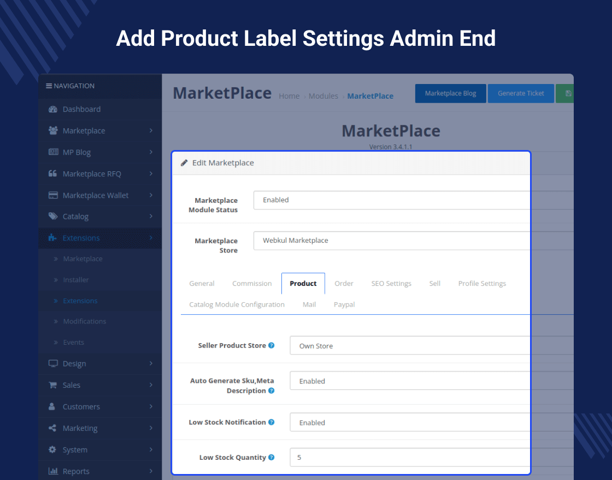Screen dimensions: 612x480
Task: Expand the Marketplace RFQ menu chevron
Action: click(151, 173)
